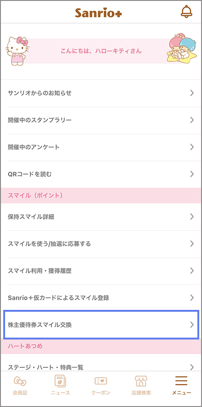Open the notification bell icon
This screenshot has width=202, height=407.
tap(186, 12)
